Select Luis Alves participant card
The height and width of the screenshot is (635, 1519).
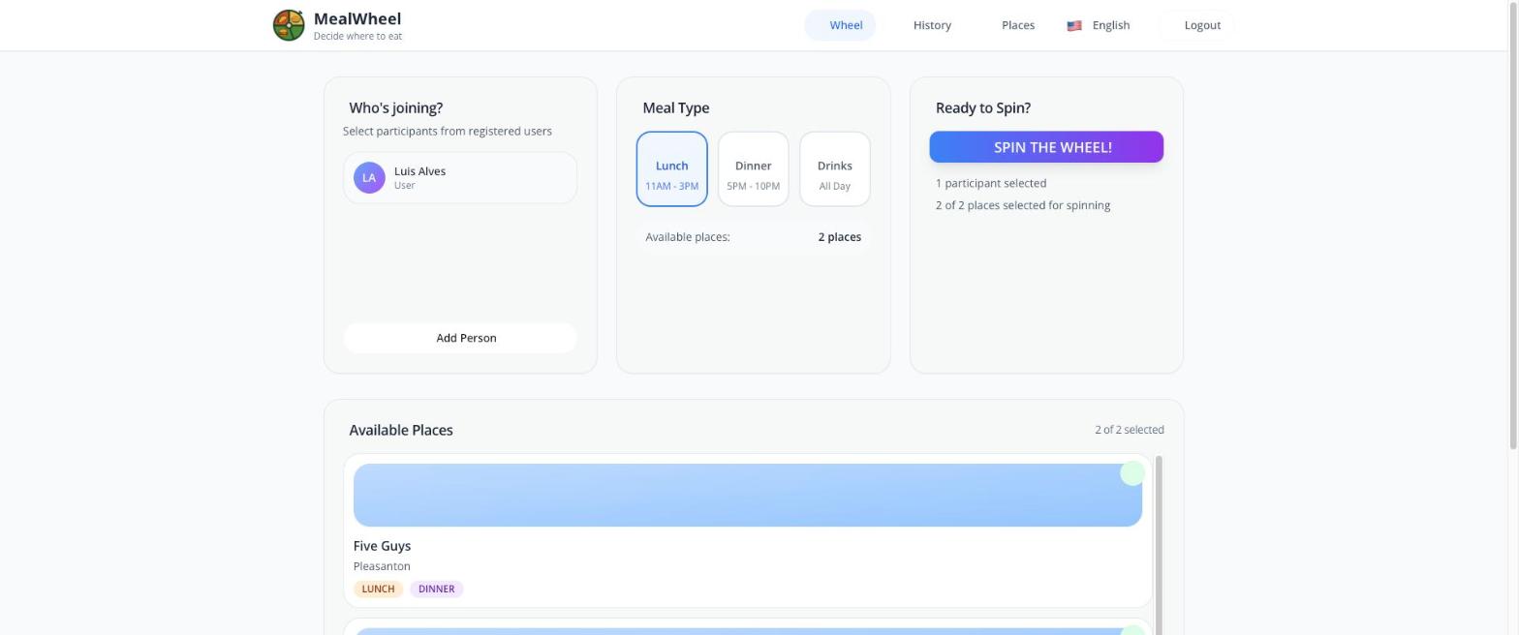coord(460,178)
